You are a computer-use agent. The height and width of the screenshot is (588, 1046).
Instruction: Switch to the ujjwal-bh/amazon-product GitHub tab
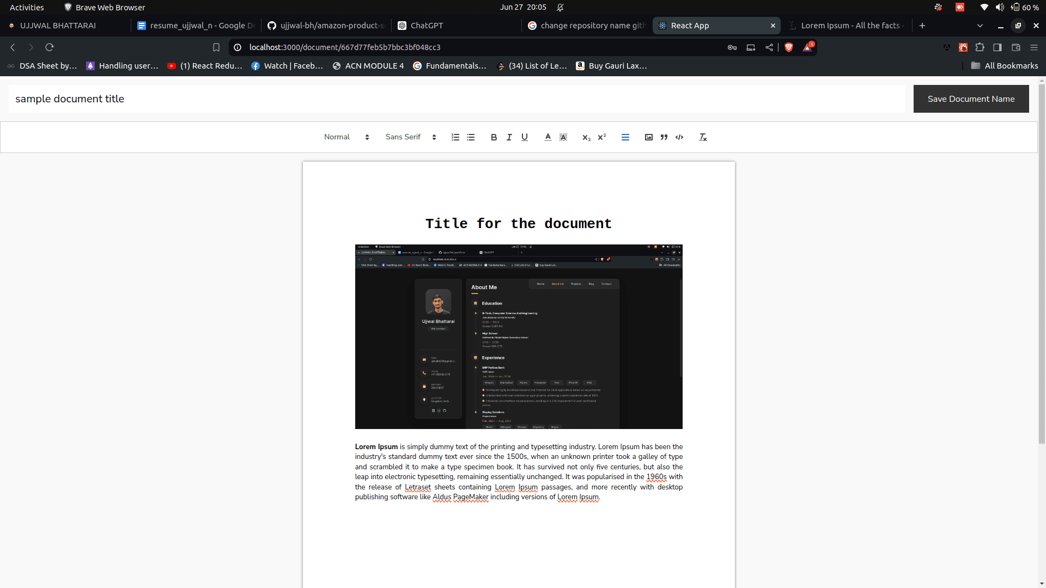[x=327, y=26]
